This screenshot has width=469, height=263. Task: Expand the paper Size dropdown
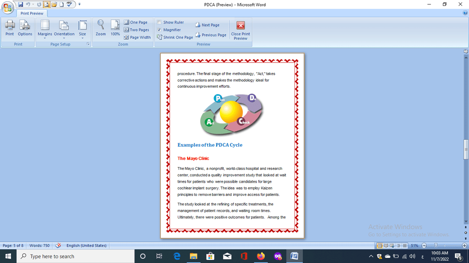click(x=82, y=38)
